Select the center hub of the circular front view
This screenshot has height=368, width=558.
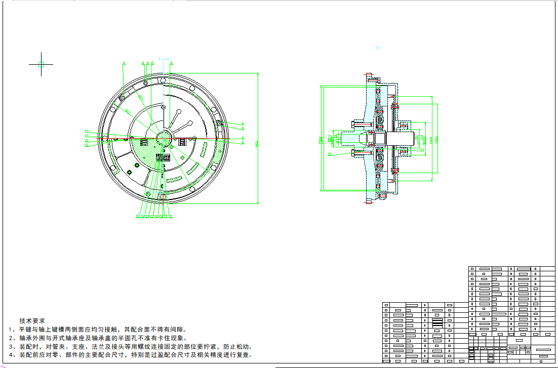click(x=163, y=138)
